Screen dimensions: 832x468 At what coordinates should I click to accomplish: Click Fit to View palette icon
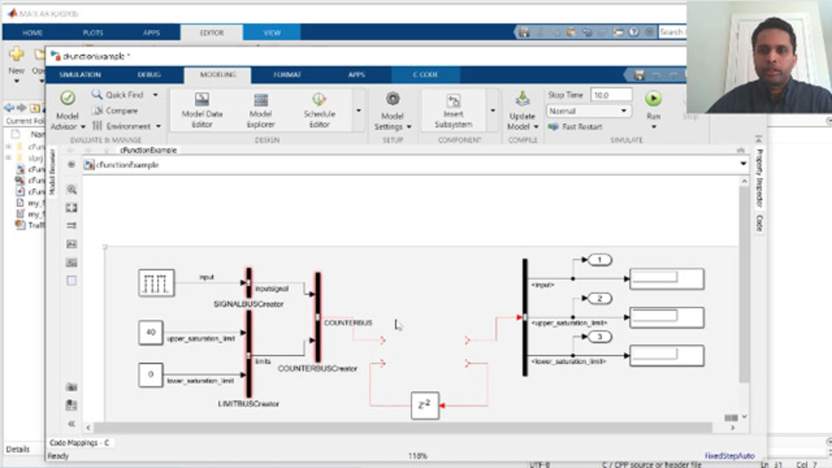point(71,207)
